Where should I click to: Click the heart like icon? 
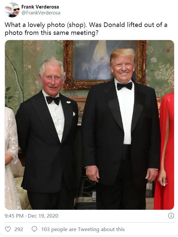click(8, 229)
